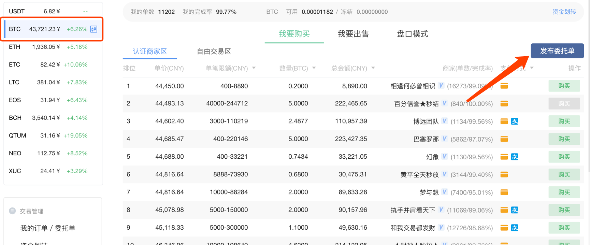Click 购买 button for 和我交易都发财

click(564, 228)
